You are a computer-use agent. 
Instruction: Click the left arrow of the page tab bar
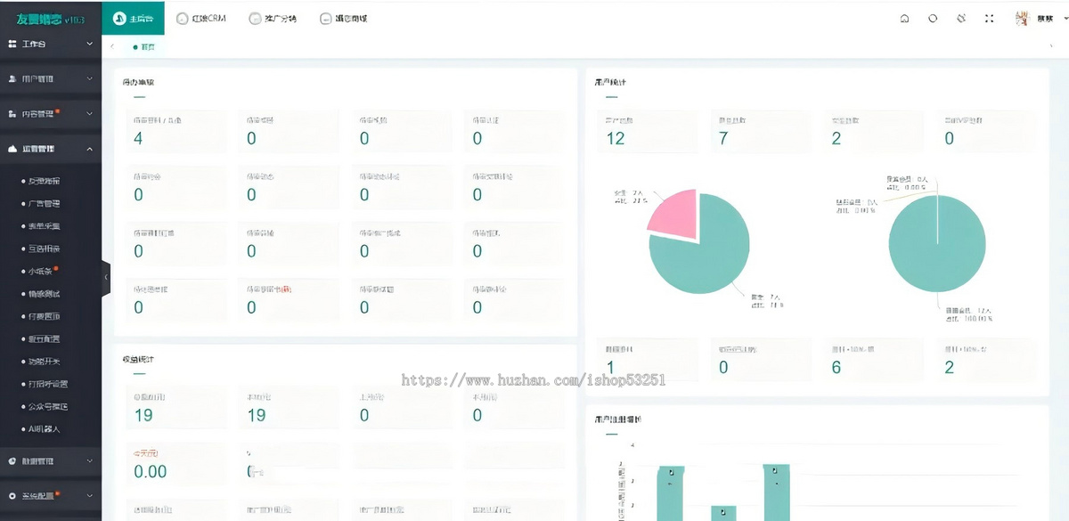(112, 46)
